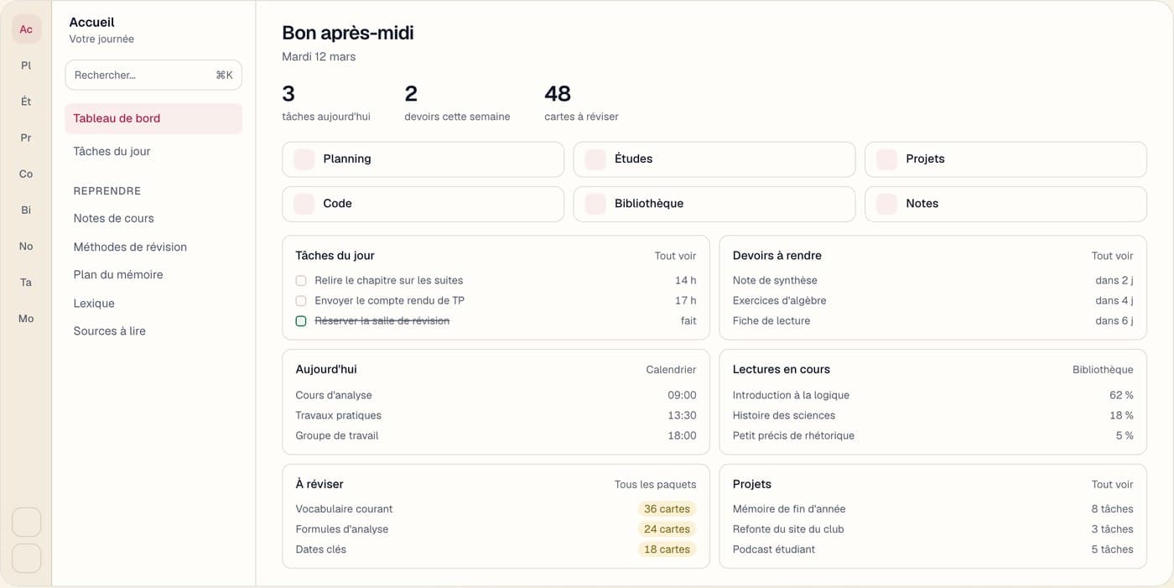The width and height of the screenshot is (1174, 588).
Task: Open Groupe de travail event
Action: pyautogui.click(x=496, y=436)
